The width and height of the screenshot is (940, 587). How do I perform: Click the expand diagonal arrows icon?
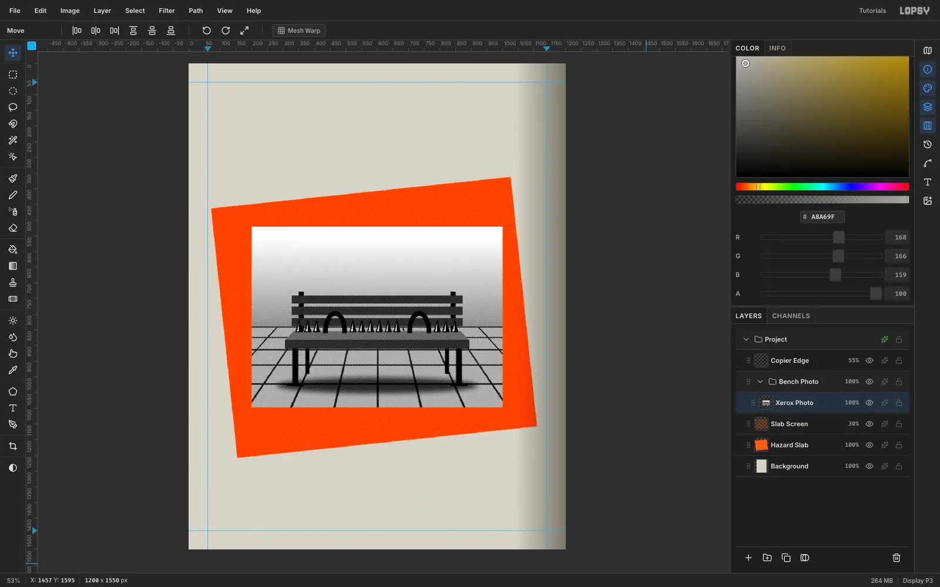244,31
